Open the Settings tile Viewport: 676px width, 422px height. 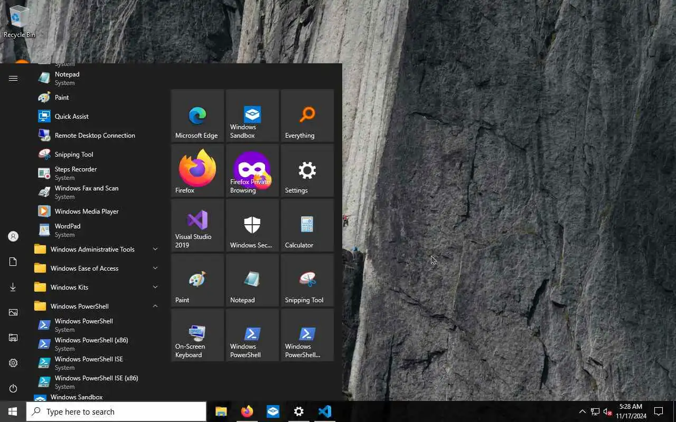(x=307, y=170)
